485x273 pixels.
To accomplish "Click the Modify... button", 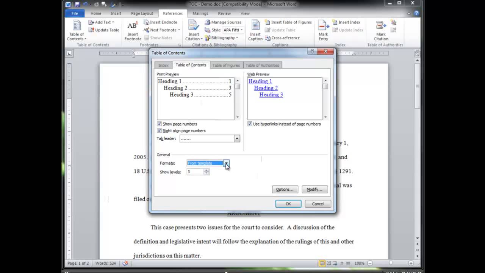I will point(314,189).
